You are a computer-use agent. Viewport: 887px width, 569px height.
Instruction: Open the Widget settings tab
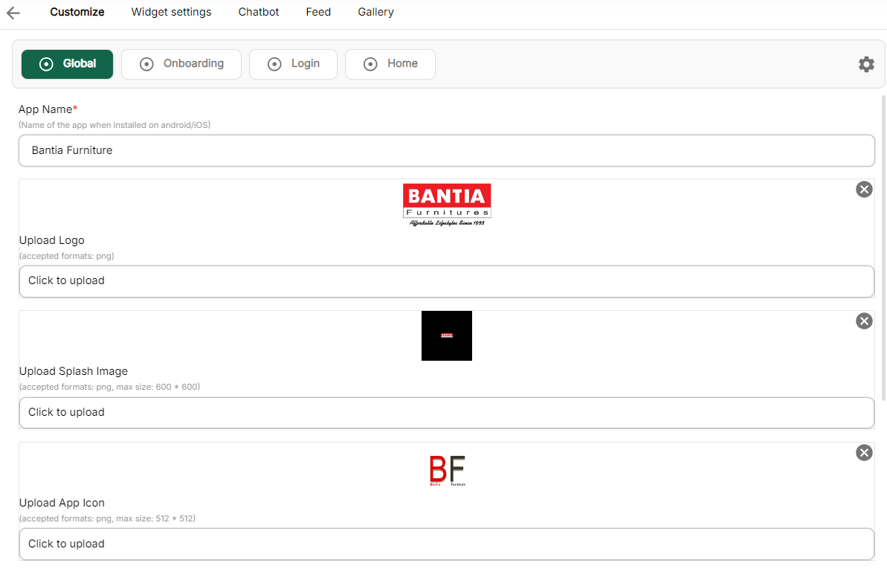171,12
